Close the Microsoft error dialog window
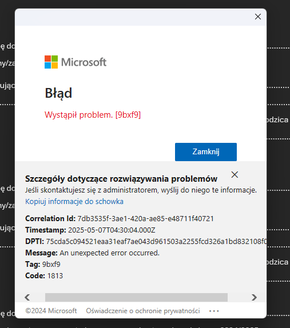Screen dimensions: 290x328 [258, 17]
